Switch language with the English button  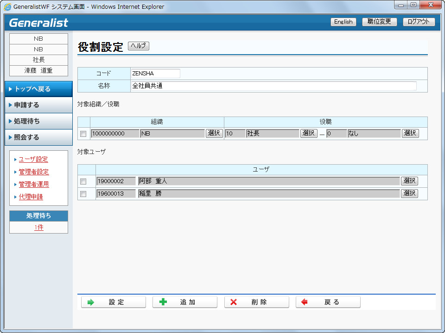point(343,22)
